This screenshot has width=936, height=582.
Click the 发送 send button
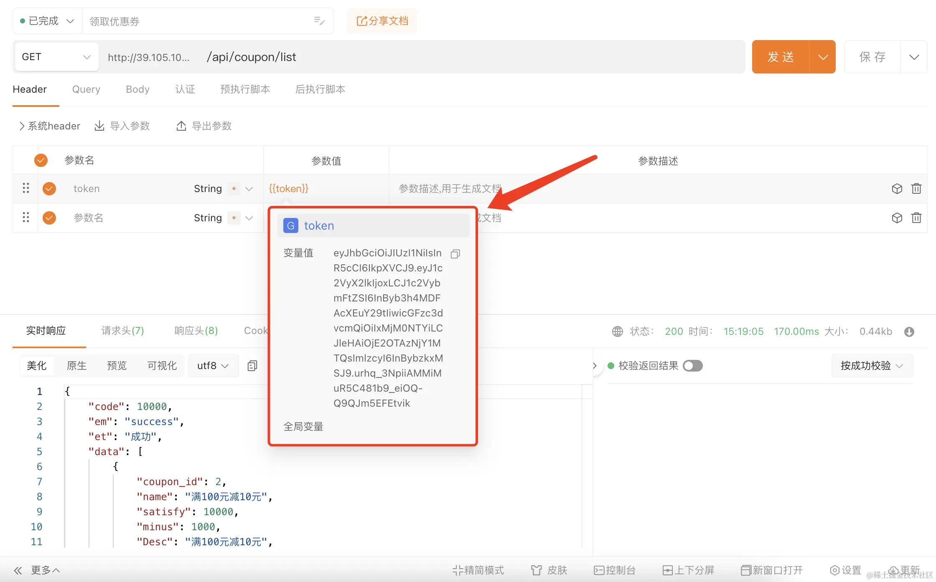point(780,57)
